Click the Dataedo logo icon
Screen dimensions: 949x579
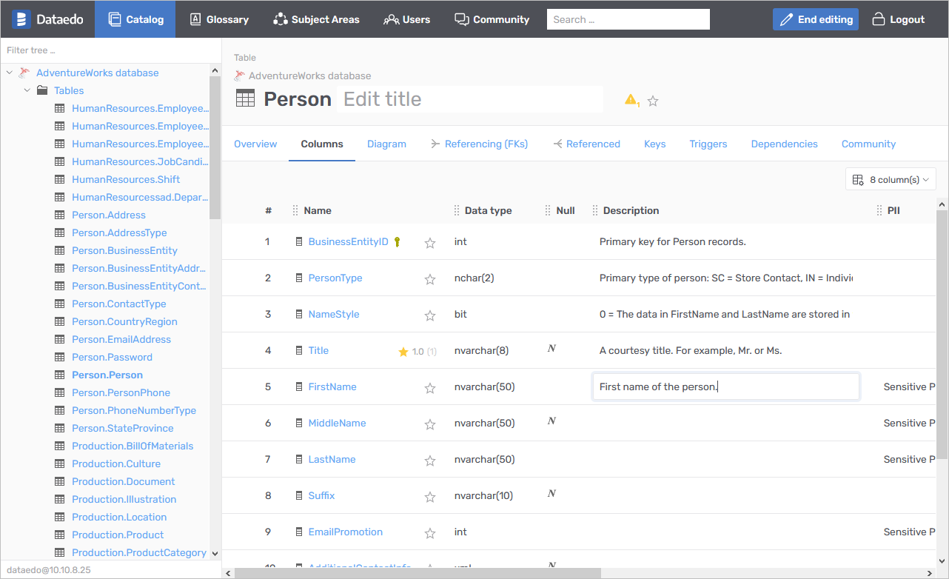tap(21, 19)
